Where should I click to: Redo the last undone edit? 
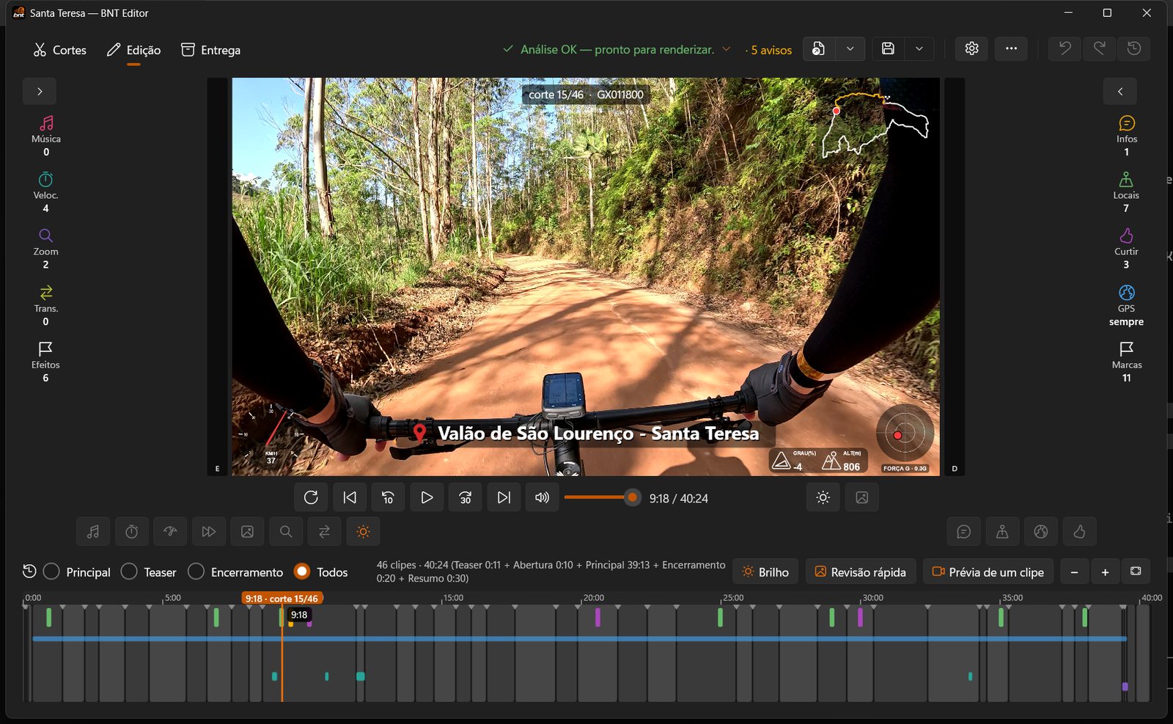[x=1099, y=48]
